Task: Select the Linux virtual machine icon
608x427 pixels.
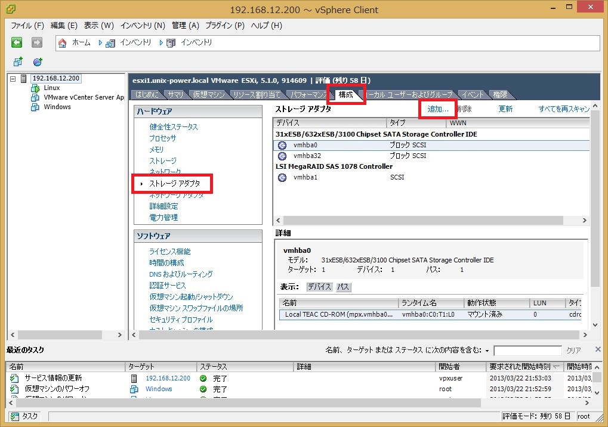Action: click(x=35, y=88)
